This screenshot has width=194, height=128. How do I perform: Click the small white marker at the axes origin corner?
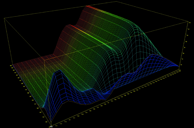tap(51, 126)
